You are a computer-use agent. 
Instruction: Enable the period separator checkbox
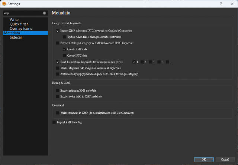(167, 62)
